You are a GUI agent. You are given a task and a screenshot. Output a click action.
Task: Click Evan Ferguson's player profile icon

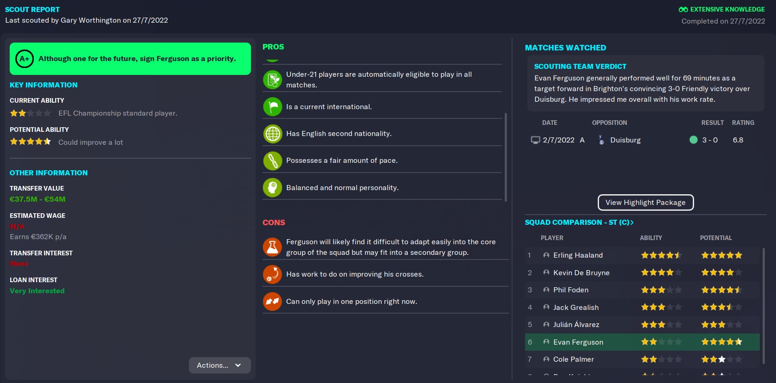click(546, 342)
